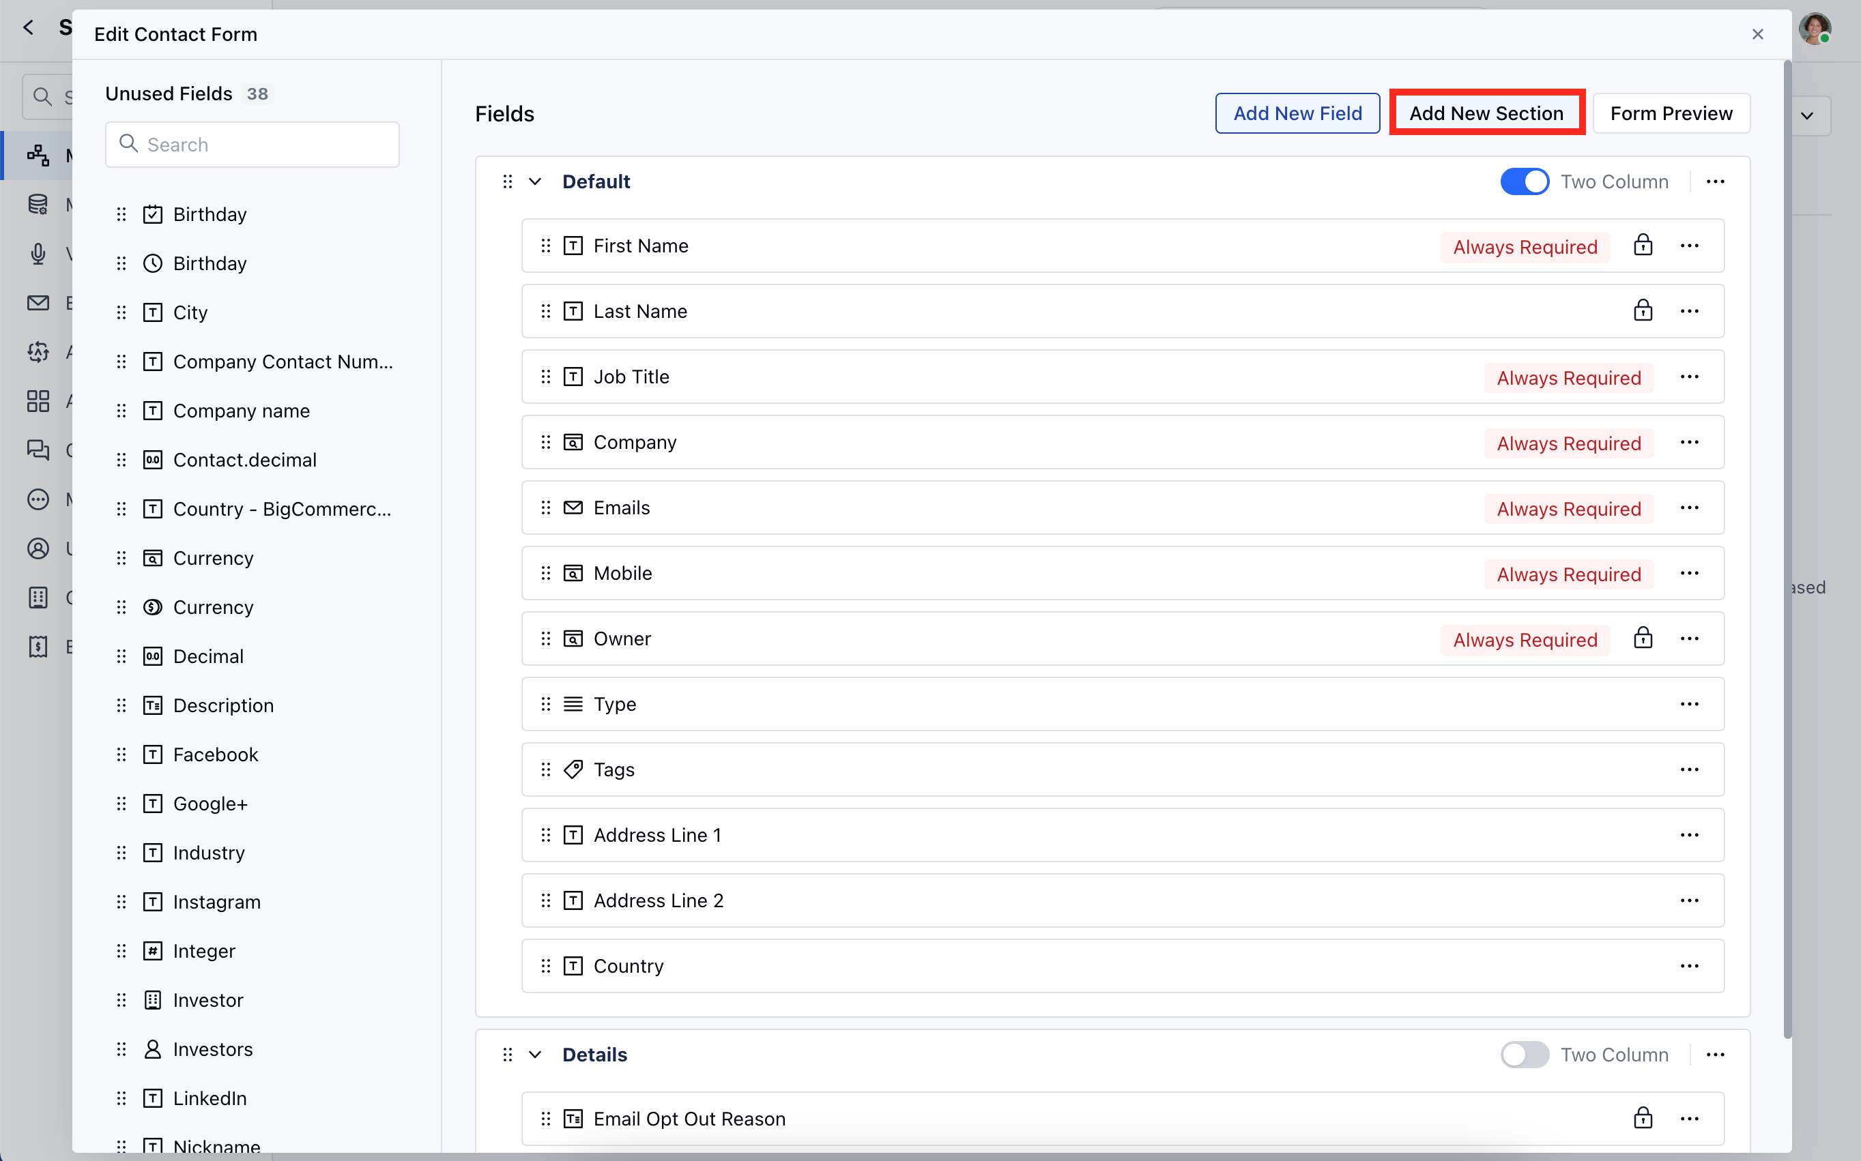Click the lock icon on First Name
The height and width of the screenshot is (1161, 1861).
[x=1642, y=246]
